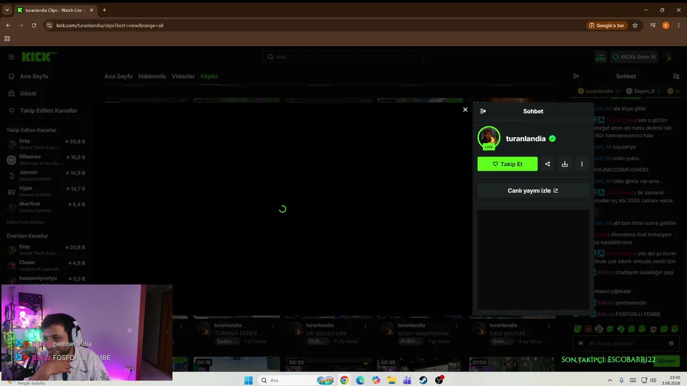Expand Daha Fazla Göster in sidebar
Viewport: 687px width, 386px height.
tap(25, 222)
